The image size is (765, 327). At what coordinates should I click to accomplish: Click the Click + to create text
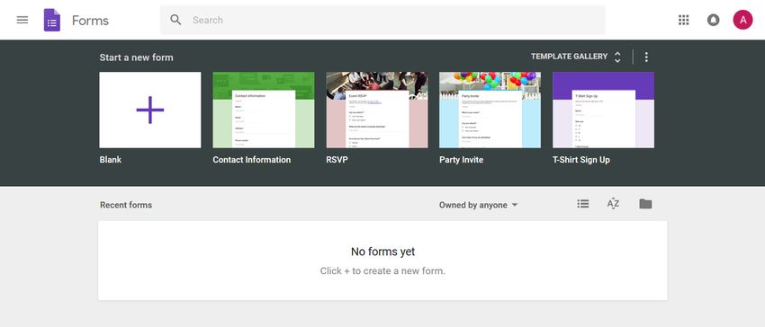click(x=382, y=271)
